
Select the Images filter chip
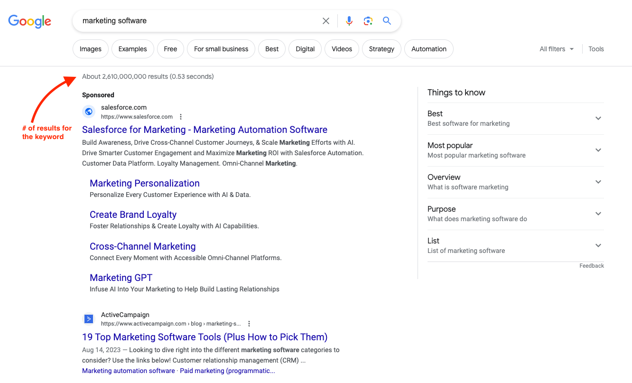(x=91, y=49)
